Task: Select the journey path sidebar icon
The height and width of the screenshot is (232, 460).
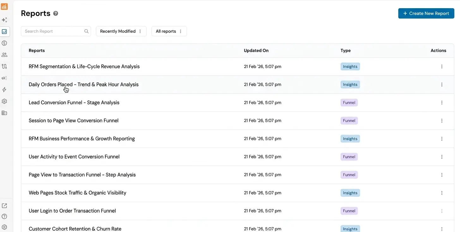Action: [x=4, y=67]
